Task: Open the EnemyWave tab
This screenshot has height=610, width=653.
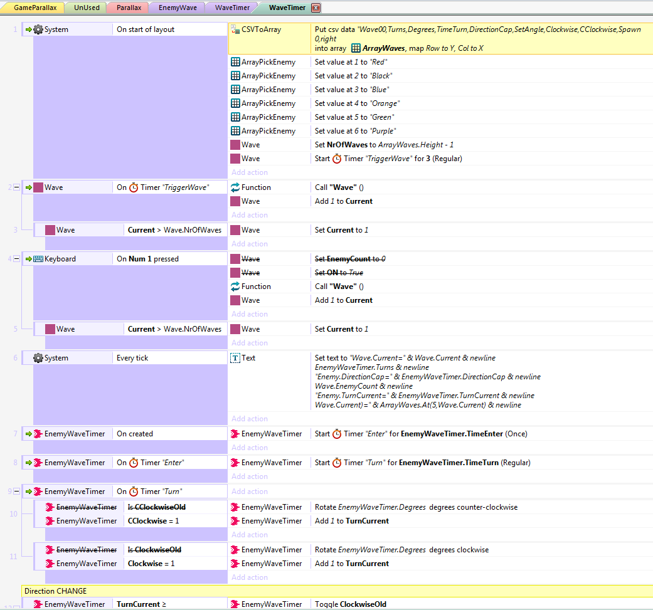Action: pyautogui.click(x=178, y=8)
